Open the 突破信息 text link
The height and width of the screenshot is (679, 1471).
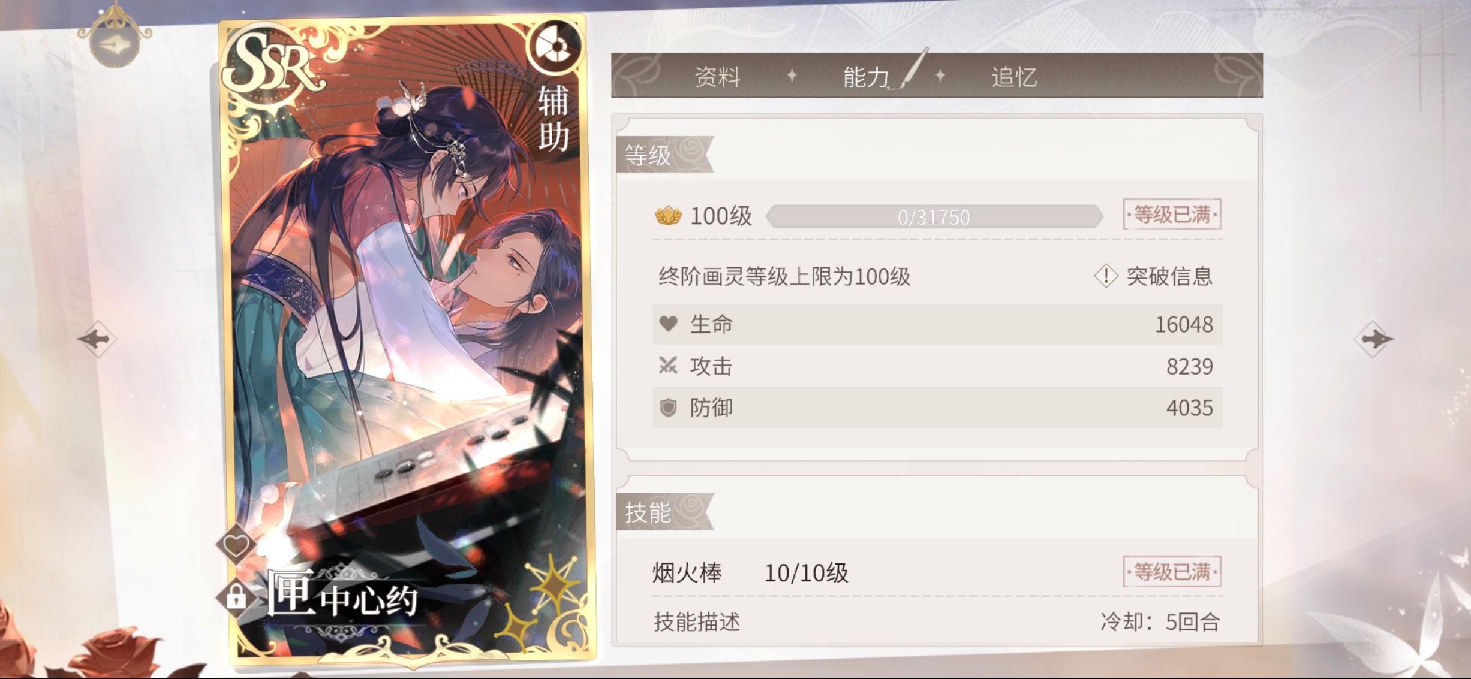pyautogui.click(x=1169, y=276)
